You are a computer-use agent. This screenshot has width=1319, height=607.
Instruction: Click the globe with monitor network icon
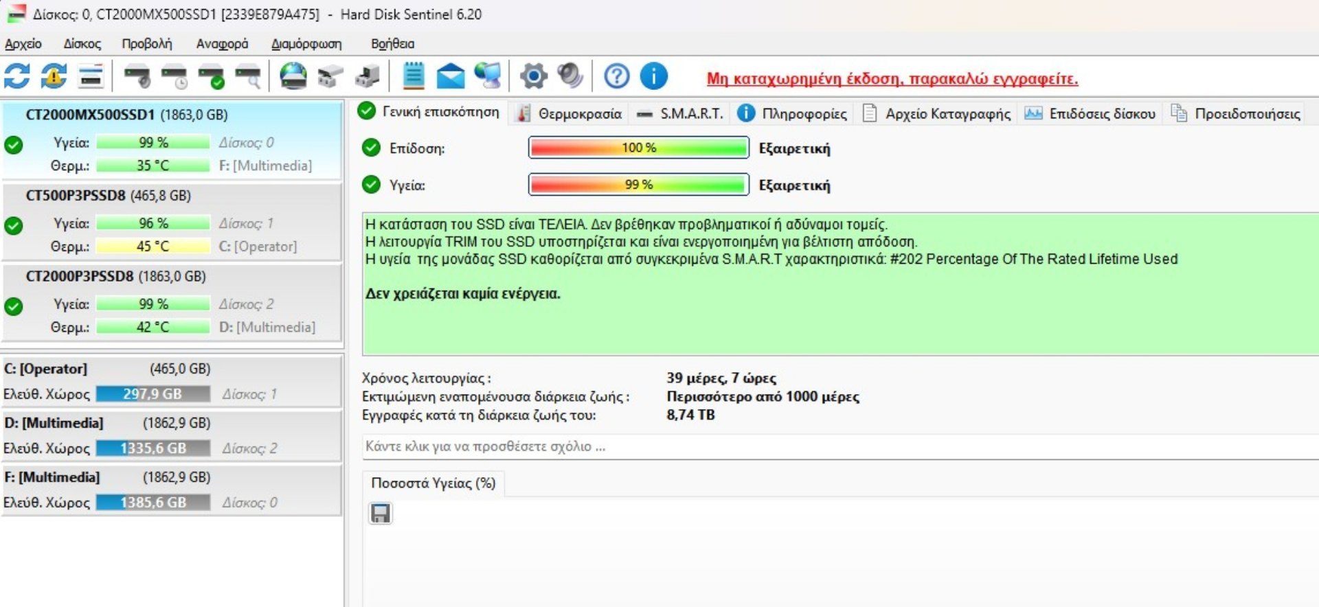tap(488, 76)
